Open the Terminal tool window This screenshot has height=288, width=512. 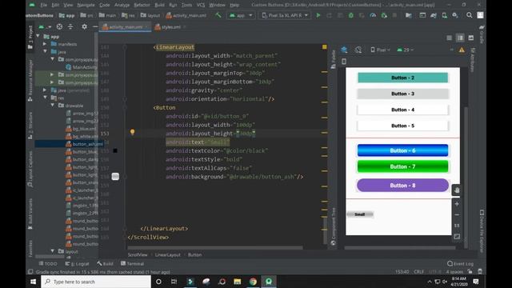click(x=132, y=263)
